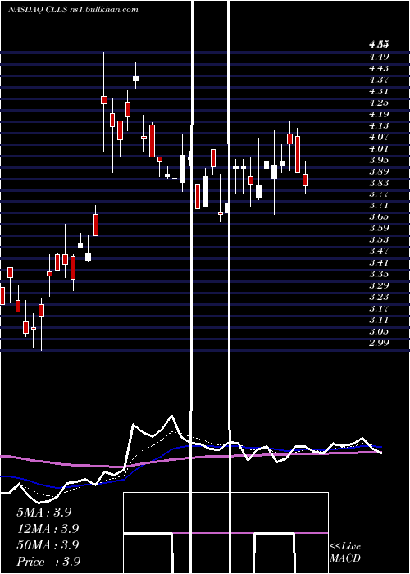
Task: Click the 50MA : 3.9 readout
Action: point(48,545)
